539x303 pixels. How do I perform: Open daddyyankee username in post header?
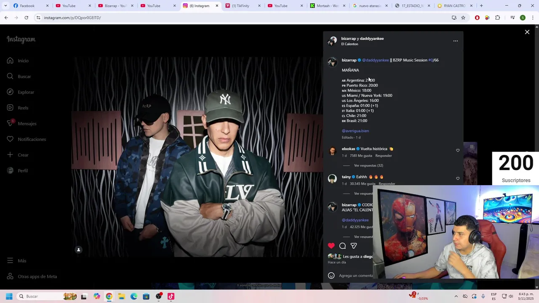click(x=371, y=38)
